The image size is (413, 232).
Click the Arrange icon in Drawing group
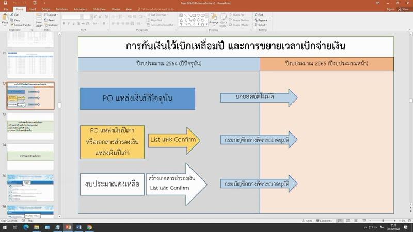pos(214,20)
